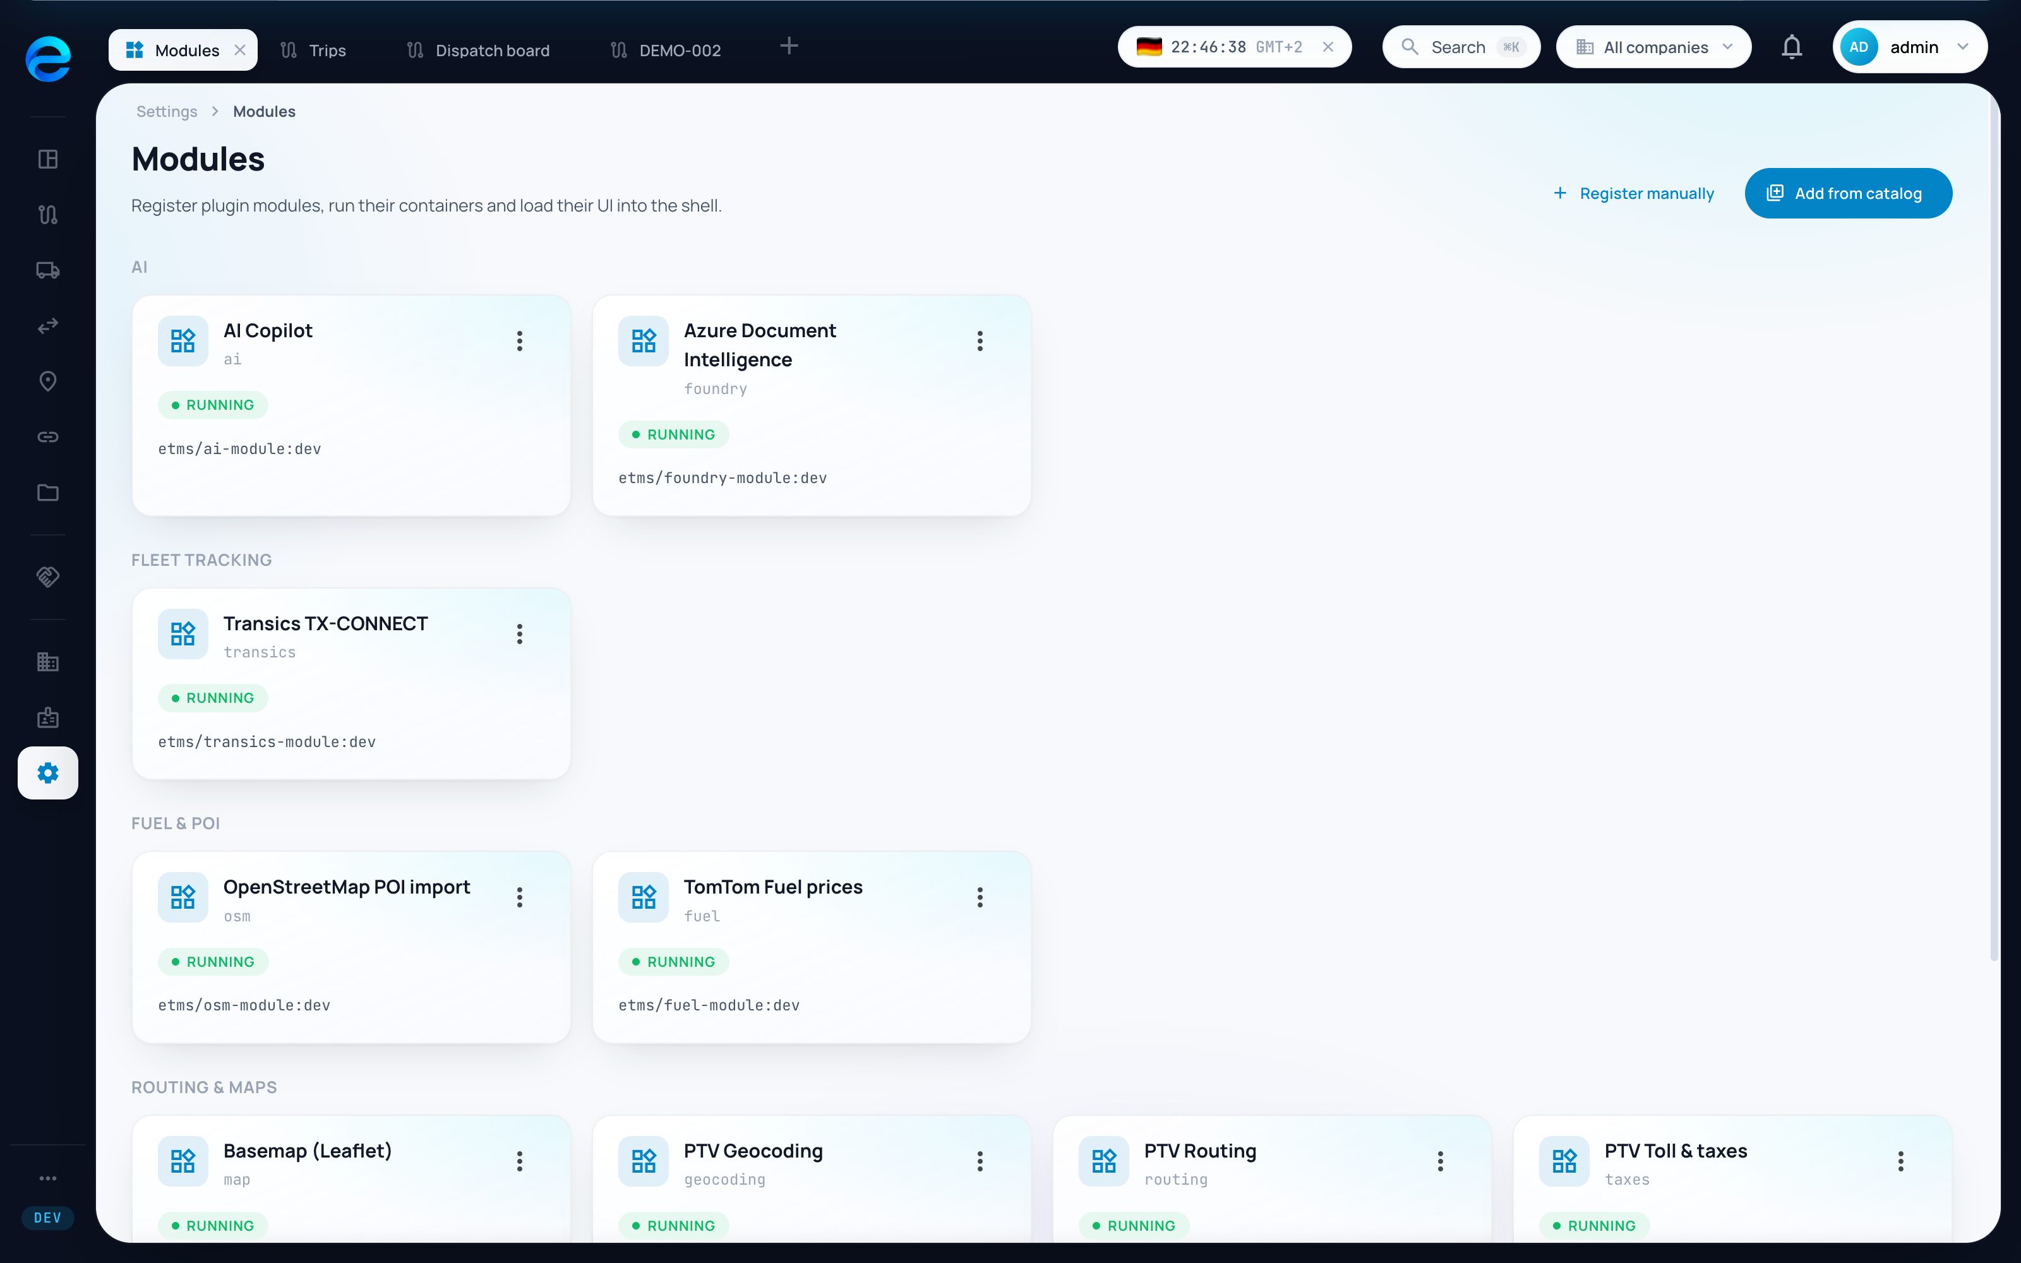The width and height of the screenshot is (2021, 1263).
Task: Open TomTom Fuel prices options menu
Action: click(980, 897)
